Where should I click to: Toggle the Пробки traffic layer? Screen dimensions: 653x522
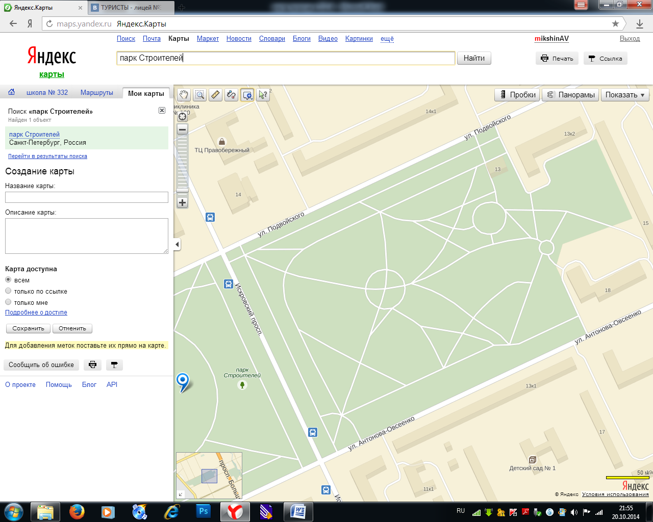(x=517, y=95)
